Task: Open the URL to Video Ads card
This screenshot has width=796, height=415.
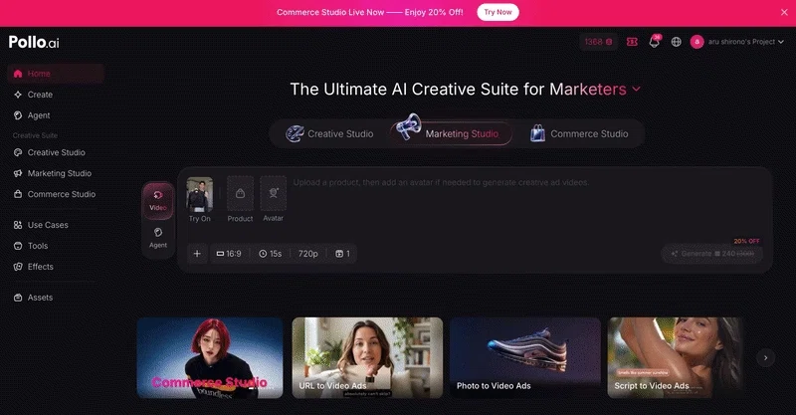Action: pyautogui.click(x=367, y=357)
